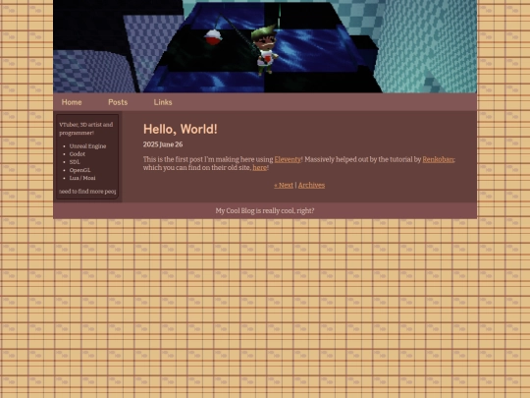Click the VTuber, 3D artist bio text
This screenshot has width=530, height=398.
85,129
